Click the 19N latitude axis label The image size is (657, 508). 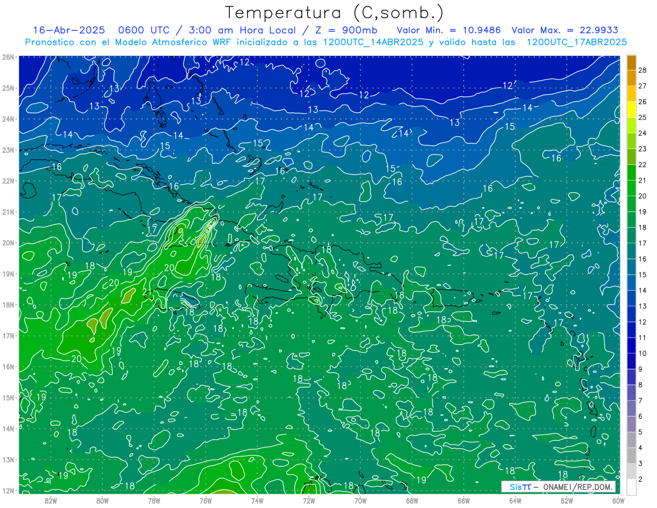pos(8,273)
